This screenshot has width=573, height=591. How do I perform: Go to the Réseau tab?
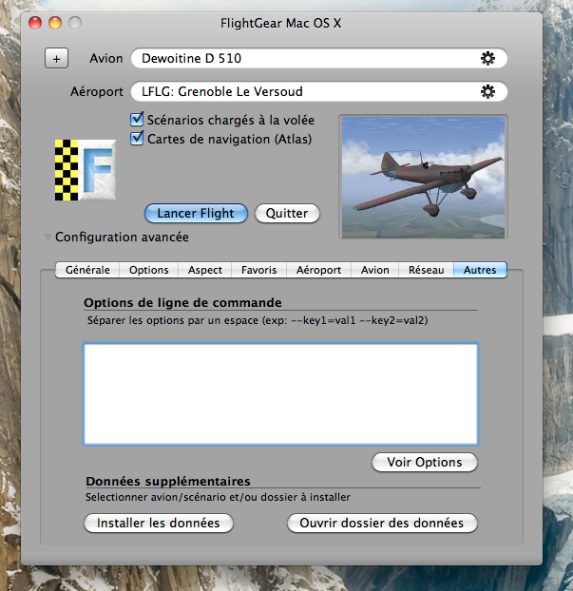(426, 270)
